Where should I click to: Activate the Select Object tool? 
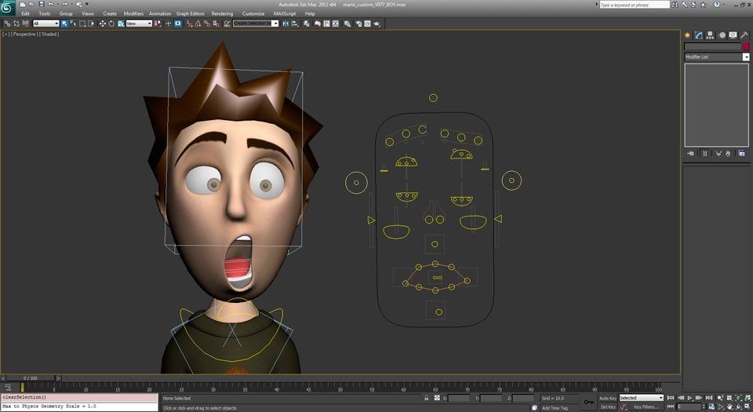(64, 24)
